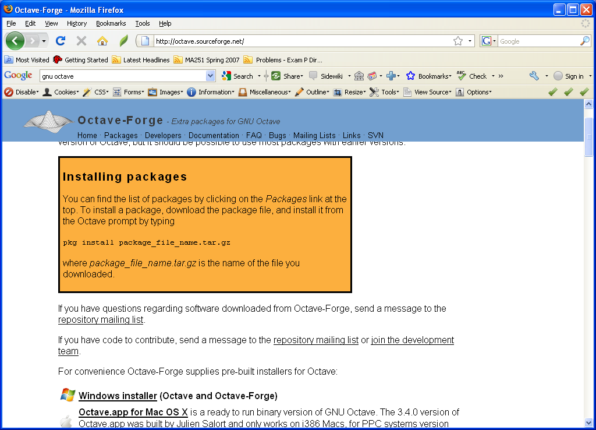Follow the Windows installer link
The width and height of the screenshot is (596, 430).
118,396
